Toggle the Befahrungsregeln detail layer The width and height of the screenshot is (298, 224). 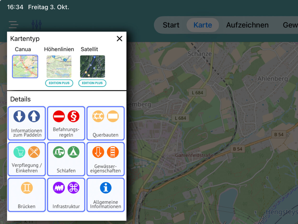click(x=66, y=123)
